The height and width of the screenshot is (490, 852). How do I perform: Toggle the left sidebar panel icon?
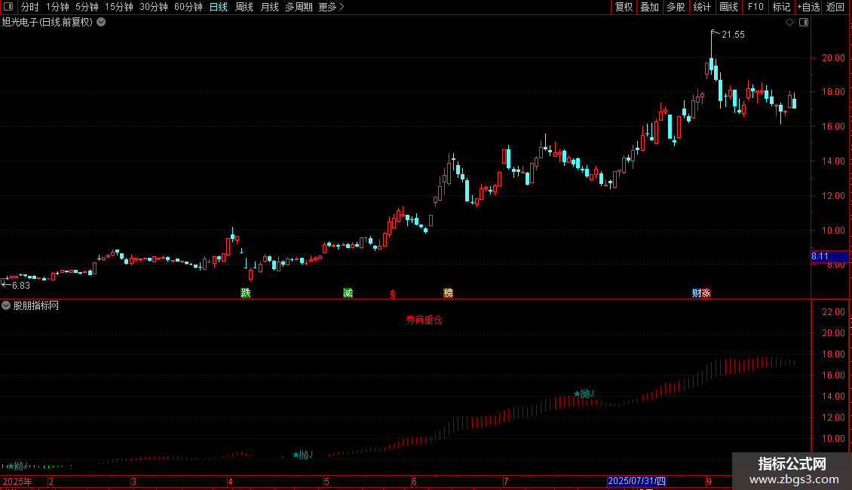8,7
